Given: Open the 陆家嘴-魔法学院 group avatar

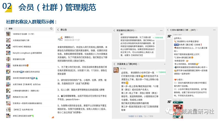Looking at the screenshot, I should 8,65.
